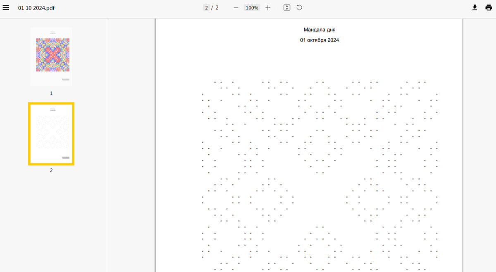Click the zoom out minus icon
Screen dimensions: 496x272
pyautogui.click(x=236, y=8)
